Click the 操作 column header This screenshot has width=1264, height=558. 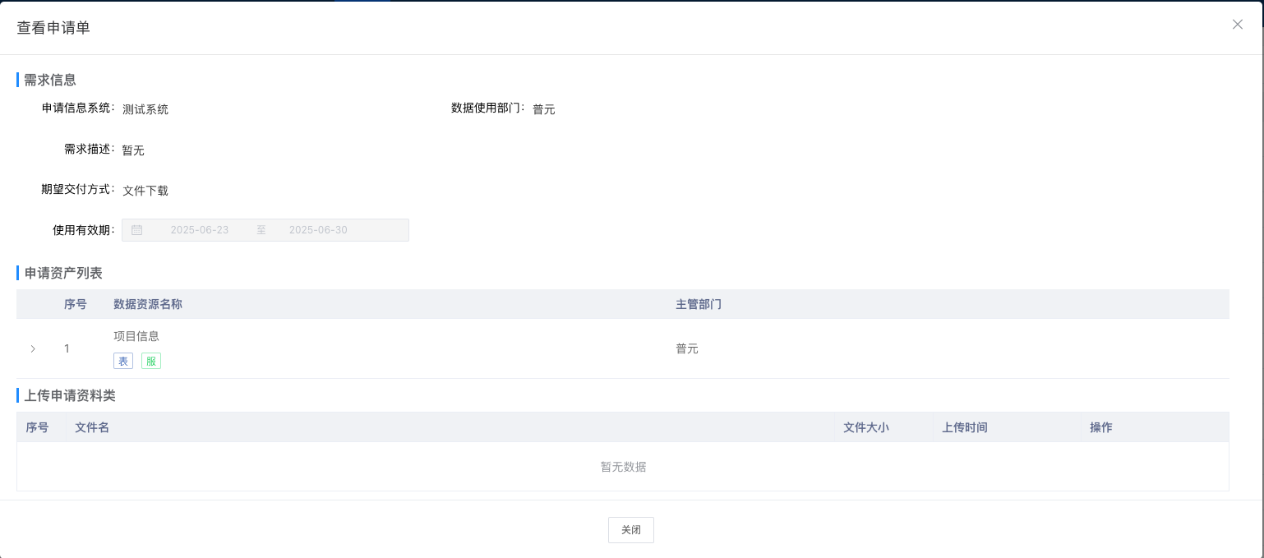click(1100, 427)
